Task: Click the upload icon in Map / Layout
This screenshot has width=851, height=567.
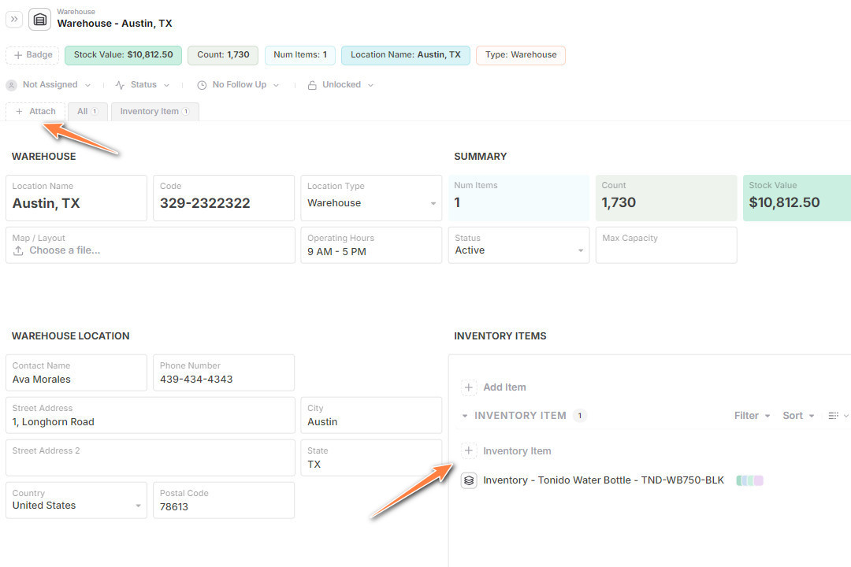Action: [x=18, y=250]
